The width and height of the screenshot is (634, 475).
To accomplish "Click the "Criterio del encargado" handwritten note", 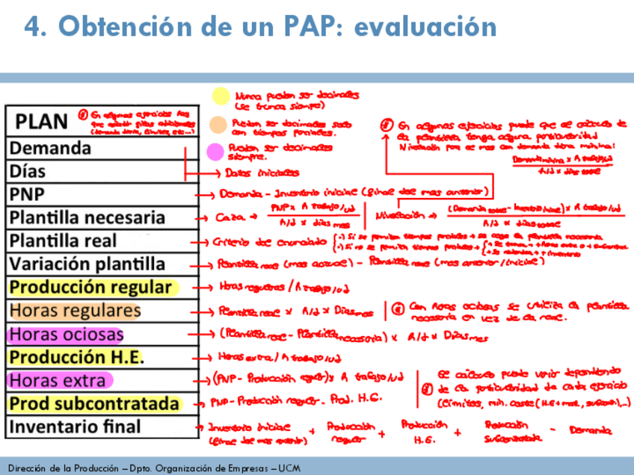I will click(x=269, y=242).
